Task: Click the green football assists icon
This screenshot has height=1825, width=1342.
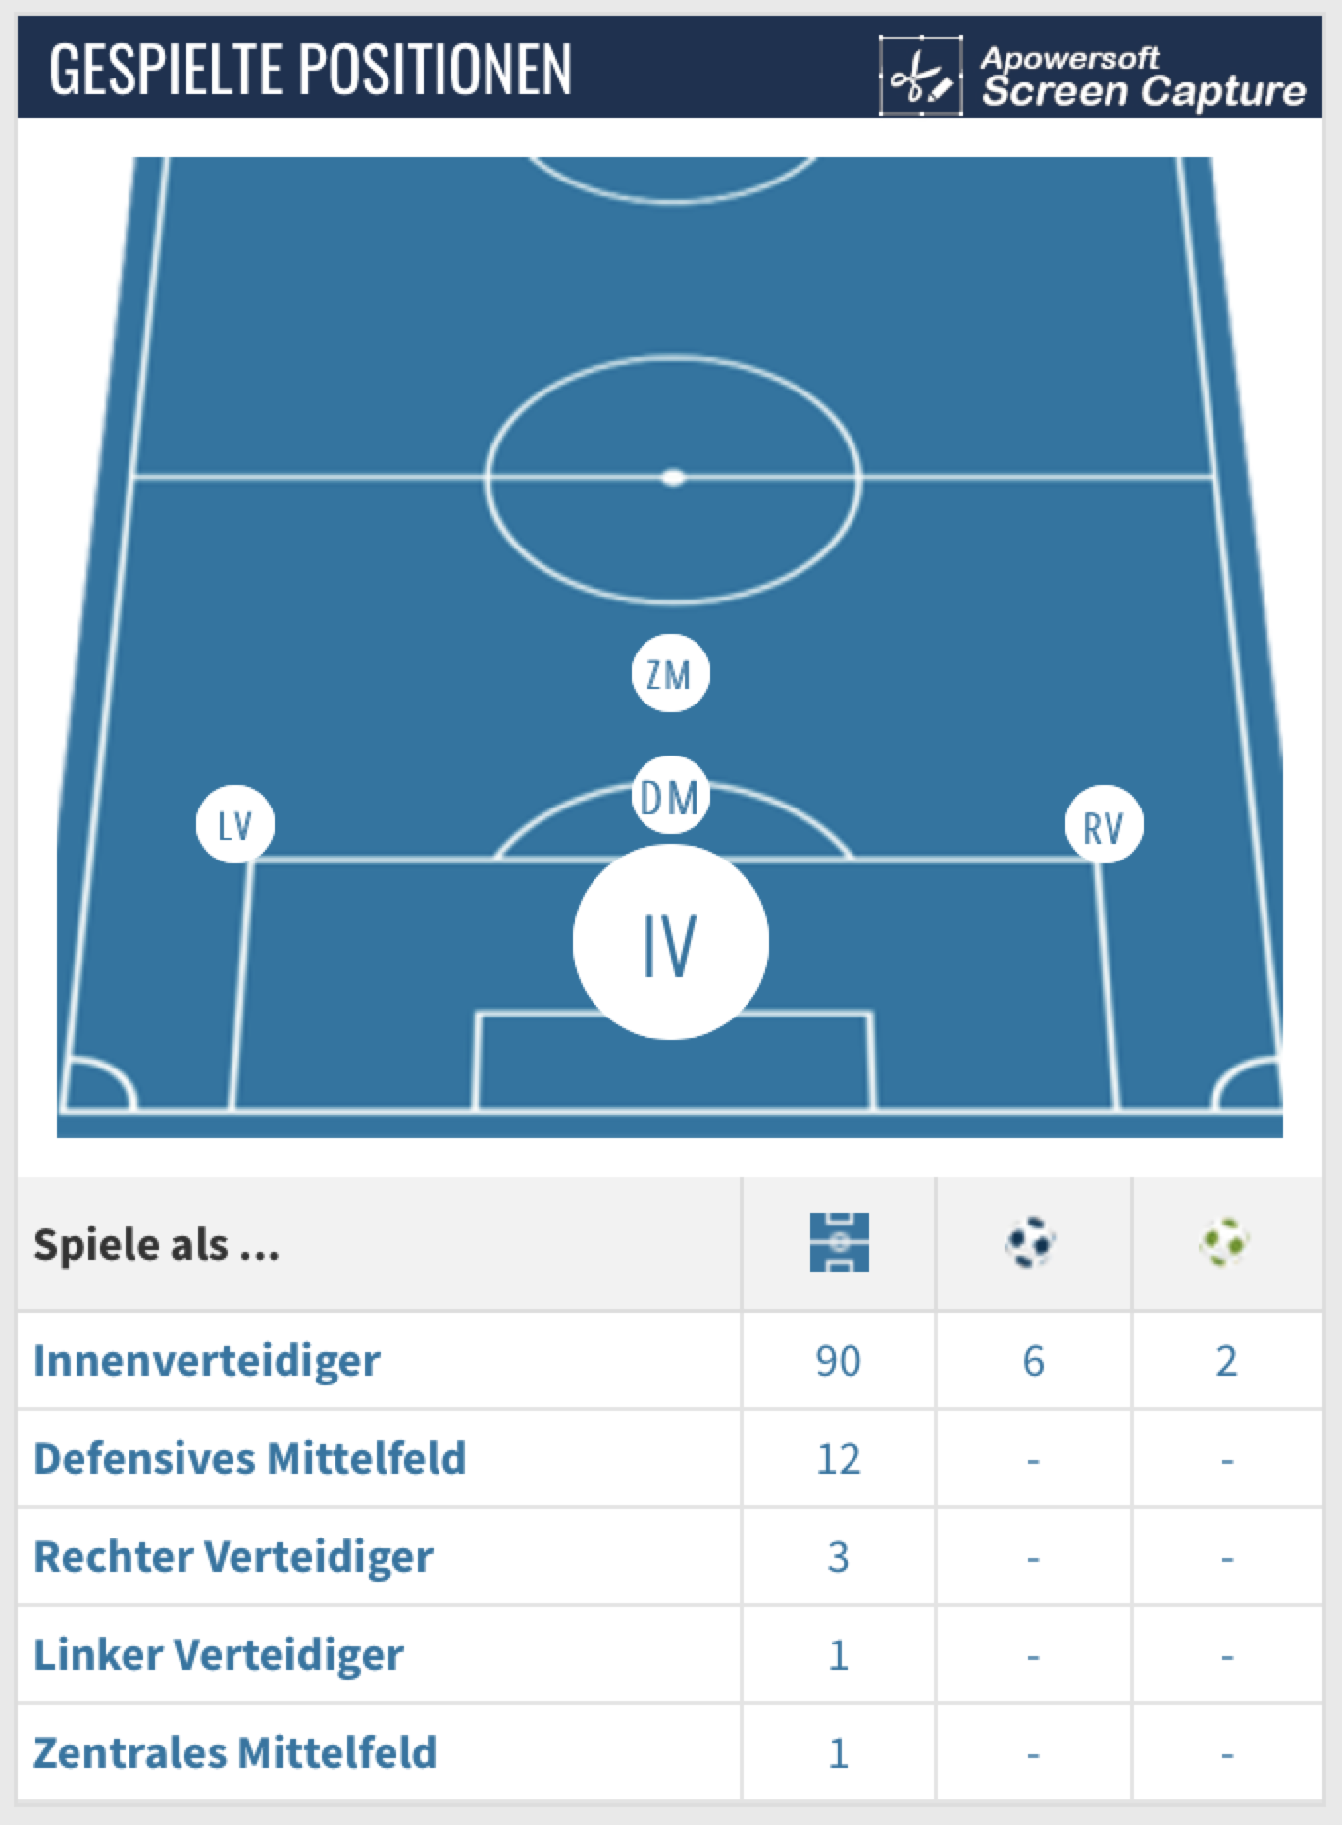Action: 1224,1242
